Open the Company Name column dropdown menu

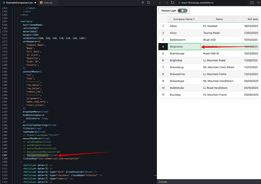(x=197, y=19)
